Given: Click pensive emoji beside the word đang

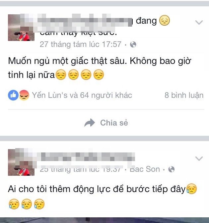Looking at the screenshot, I should 165,20.
